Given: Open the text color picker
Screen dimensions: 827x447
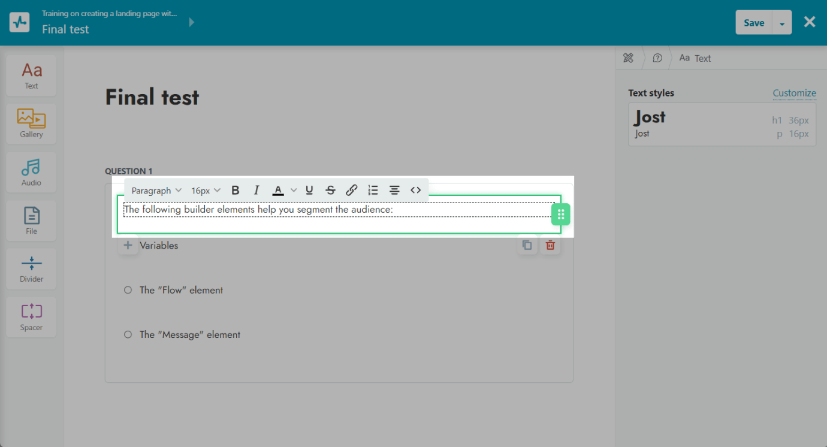Looking at the screenshot, I should 278,191.
